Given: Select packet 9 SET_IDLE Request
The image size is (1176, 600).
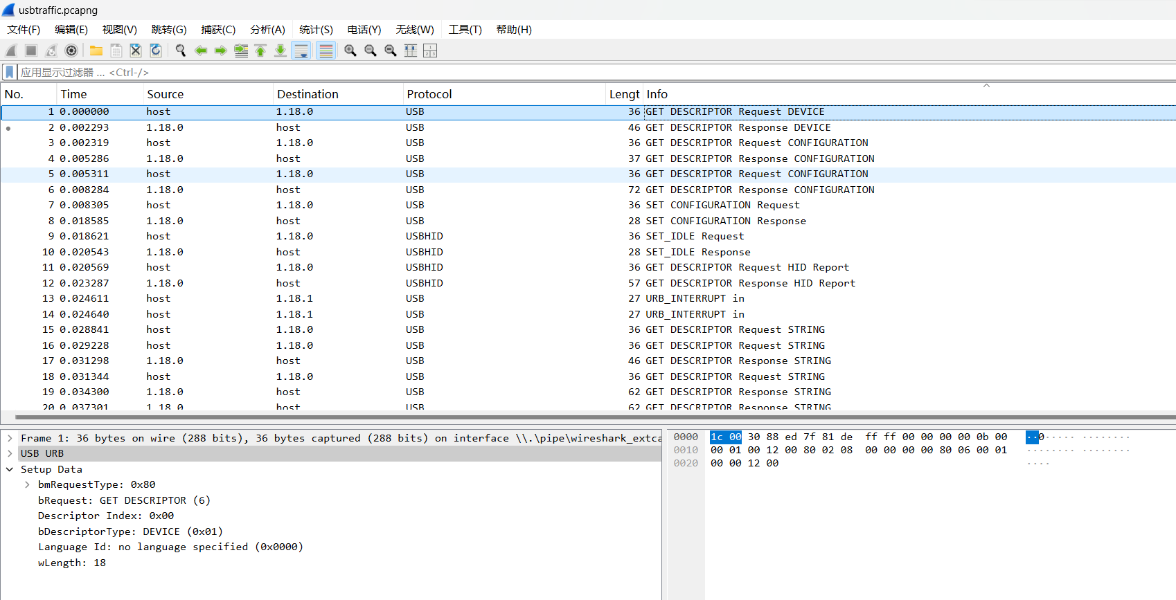Looking at the screenshot, I should 588,236.
